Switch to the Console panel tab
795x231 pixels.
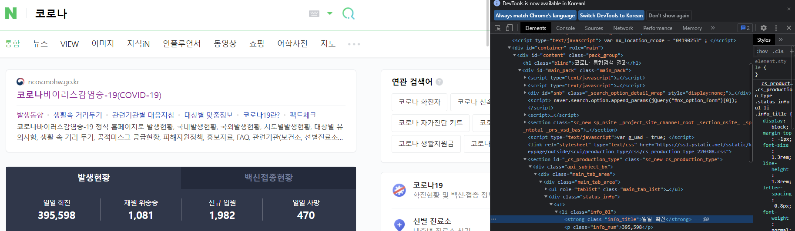[565, 28]
